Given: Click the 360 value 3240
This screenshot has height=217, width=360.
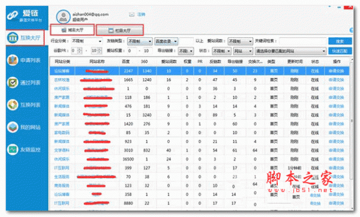Looking at the screenshot, I should (147, 115).
